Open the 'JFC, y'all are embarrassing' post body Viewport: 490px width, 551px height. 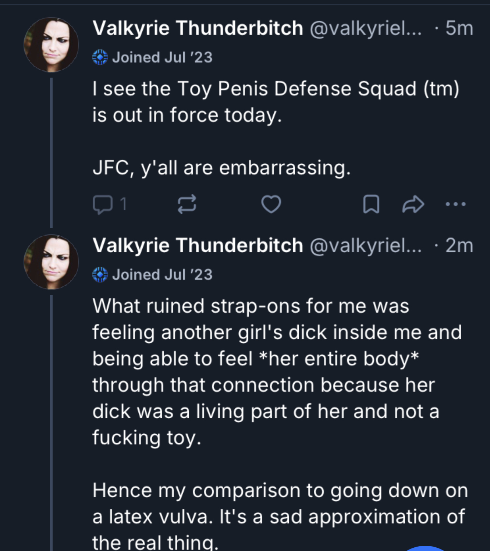click(221, 168)
